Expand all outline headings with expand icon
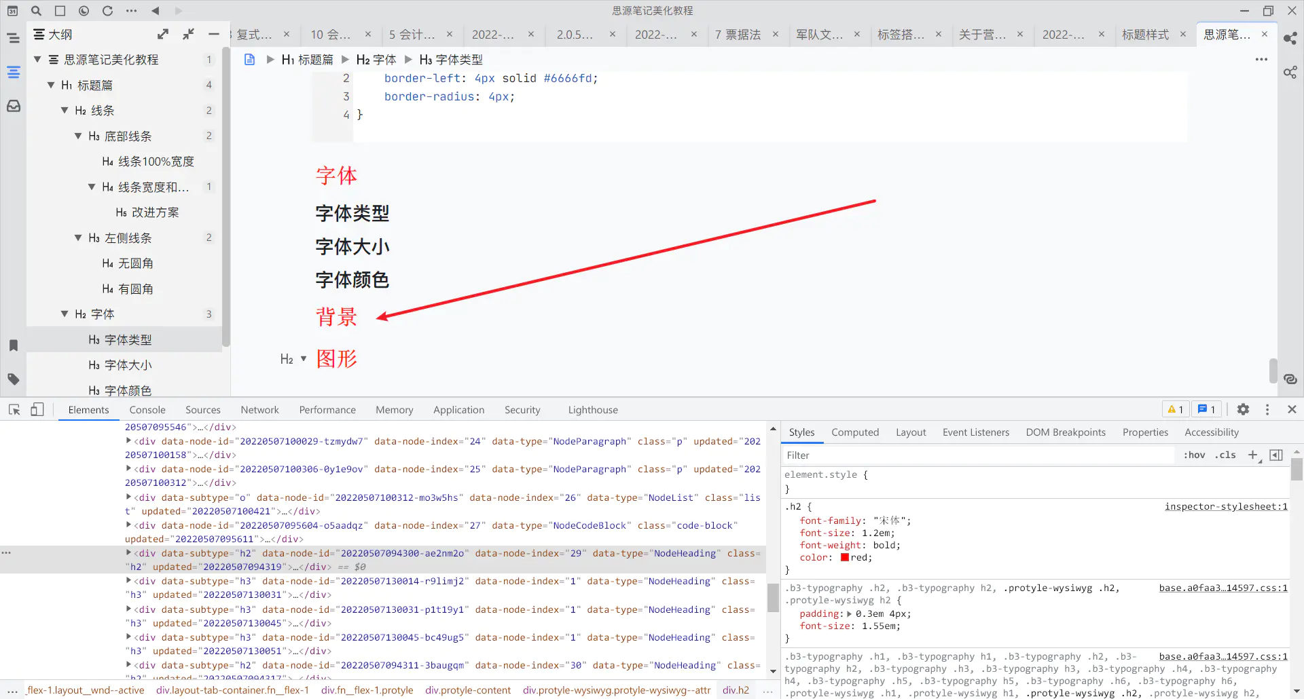This screenshot has height=699, width=1304. click(163, 34)
